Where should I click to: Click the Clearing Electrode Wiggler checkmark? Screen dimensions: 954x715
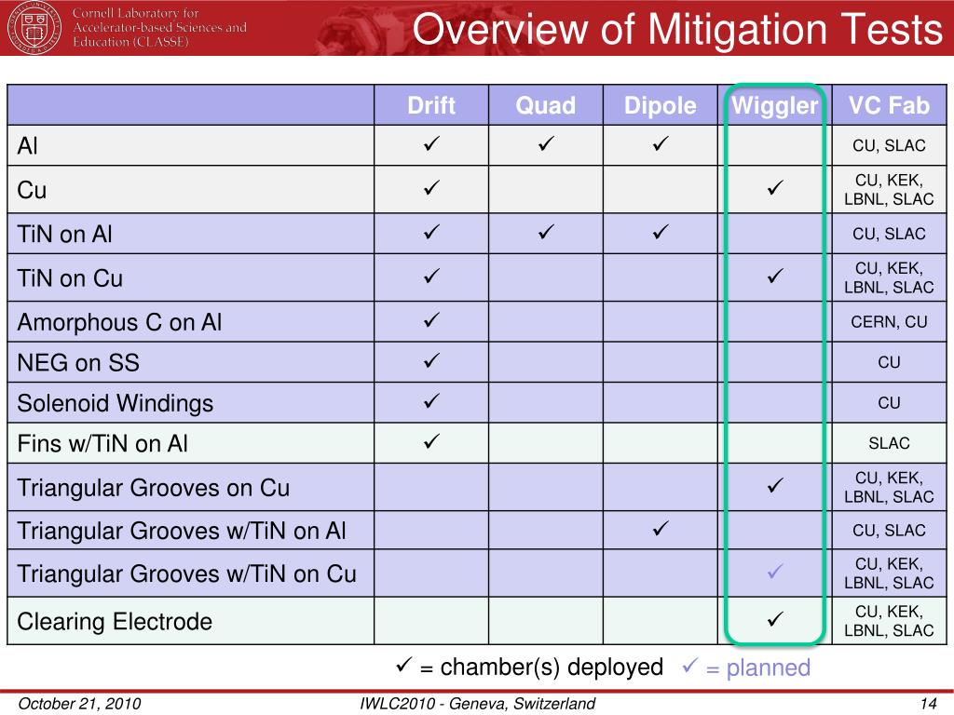click(775, 619)
